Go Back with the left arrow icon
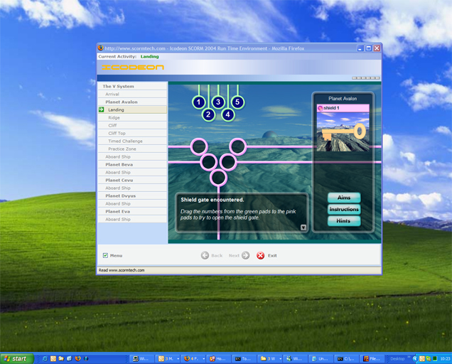The height and width of the screenshot is (364, 452). [x=205, y=255]
